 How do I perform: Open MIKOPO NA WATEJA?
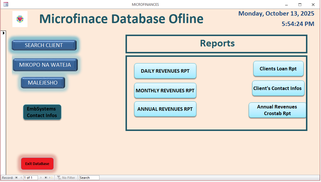click(x=45, y=65)
